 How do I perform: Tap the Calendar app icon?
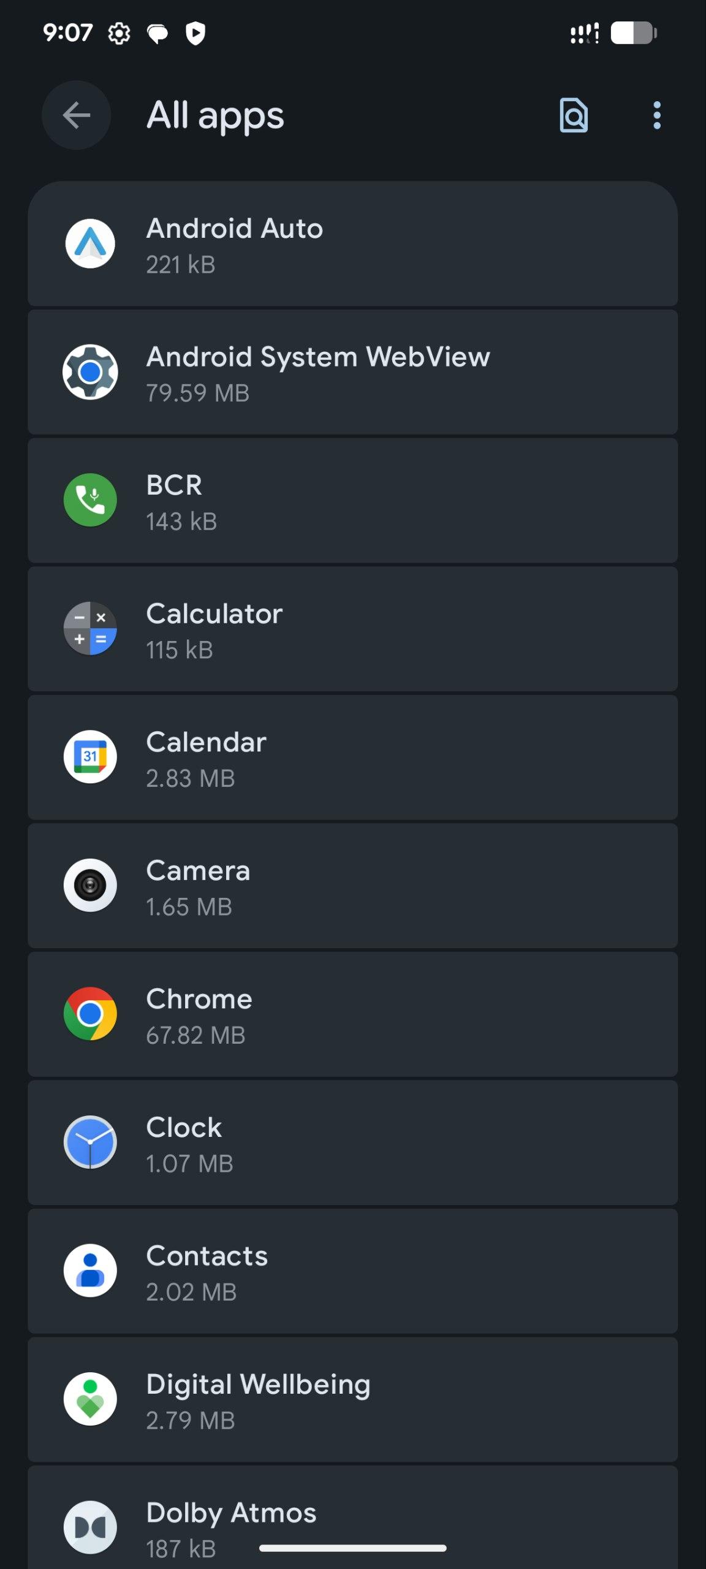pos(90,757)
